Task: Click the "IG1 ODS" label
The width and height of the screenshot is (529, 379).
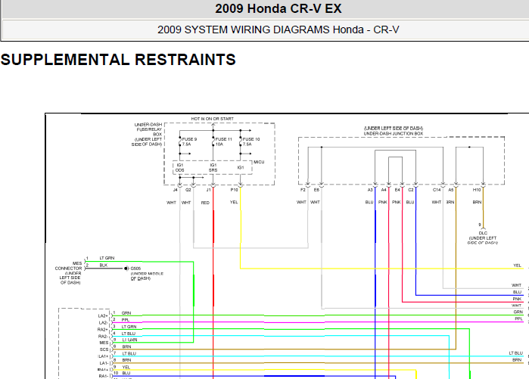Action: click(x=180, y=168)
